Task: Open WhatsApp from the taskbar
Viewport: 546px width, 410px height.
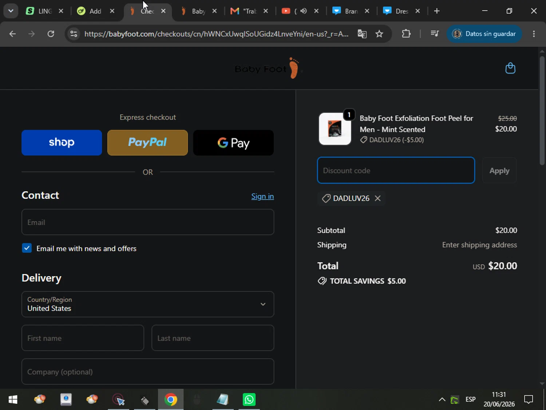Action: 249,399
